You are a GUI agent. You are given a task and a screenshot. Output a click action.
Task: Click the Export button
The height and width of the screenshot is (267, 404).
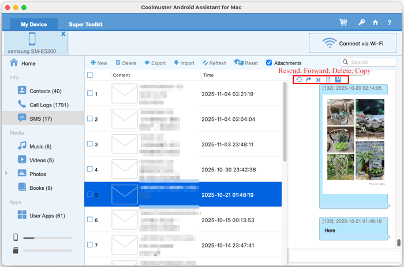tap(155, 63)
